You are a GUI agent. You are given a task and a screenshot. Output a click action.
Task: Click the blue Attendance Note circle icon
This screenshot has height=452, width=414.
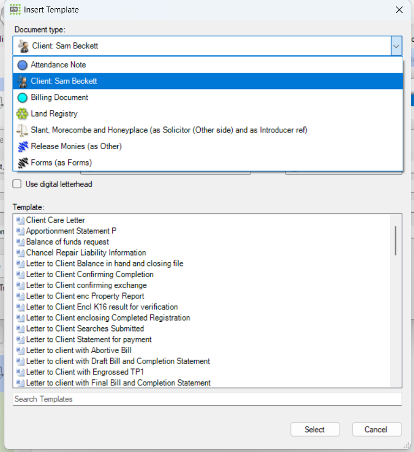pos(22,65)
